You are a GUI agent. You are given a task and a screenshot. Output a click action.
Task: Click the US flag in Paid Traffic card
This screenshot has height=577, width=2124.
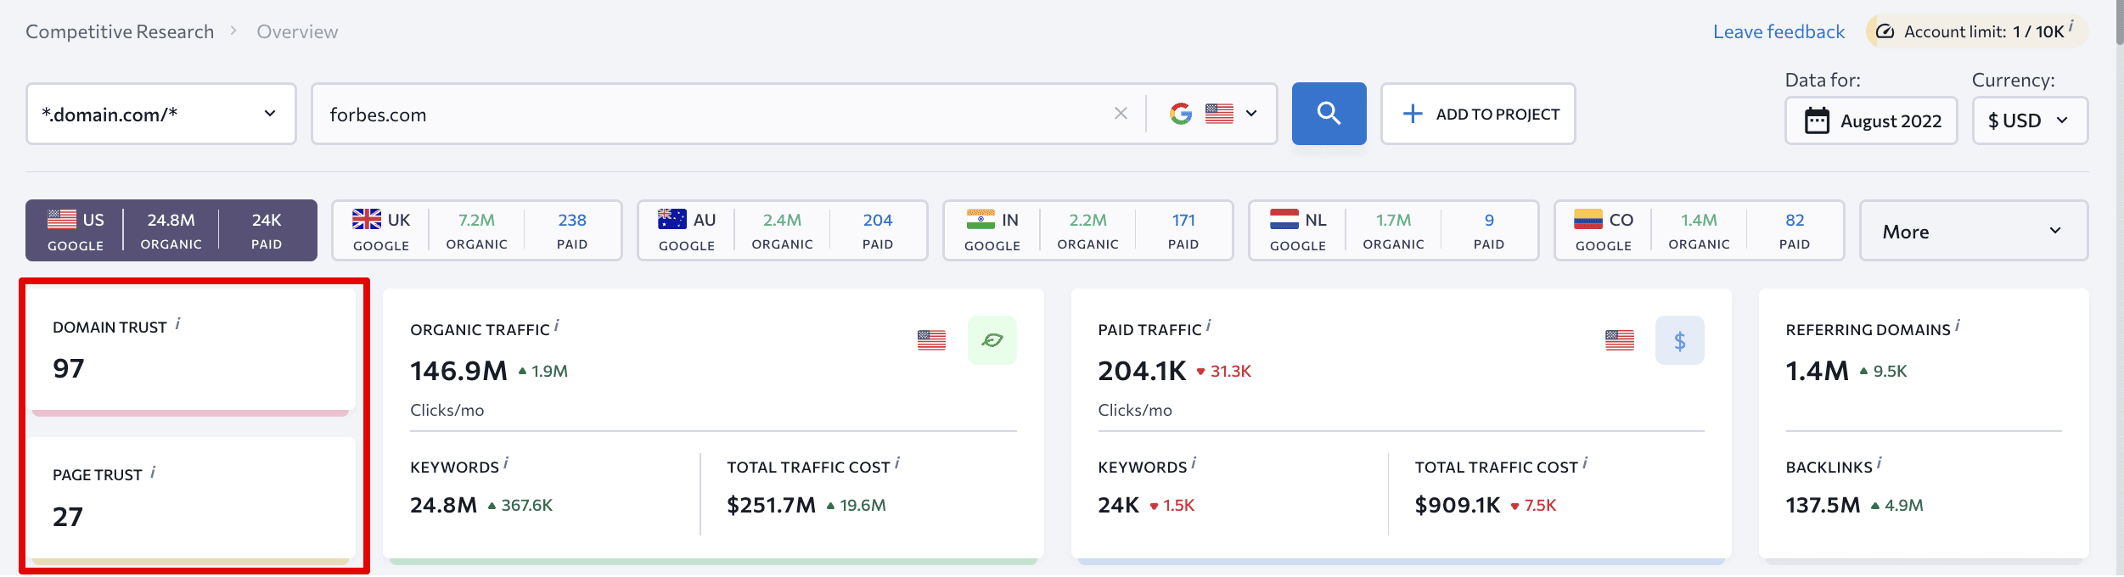tap(1619, 340)
